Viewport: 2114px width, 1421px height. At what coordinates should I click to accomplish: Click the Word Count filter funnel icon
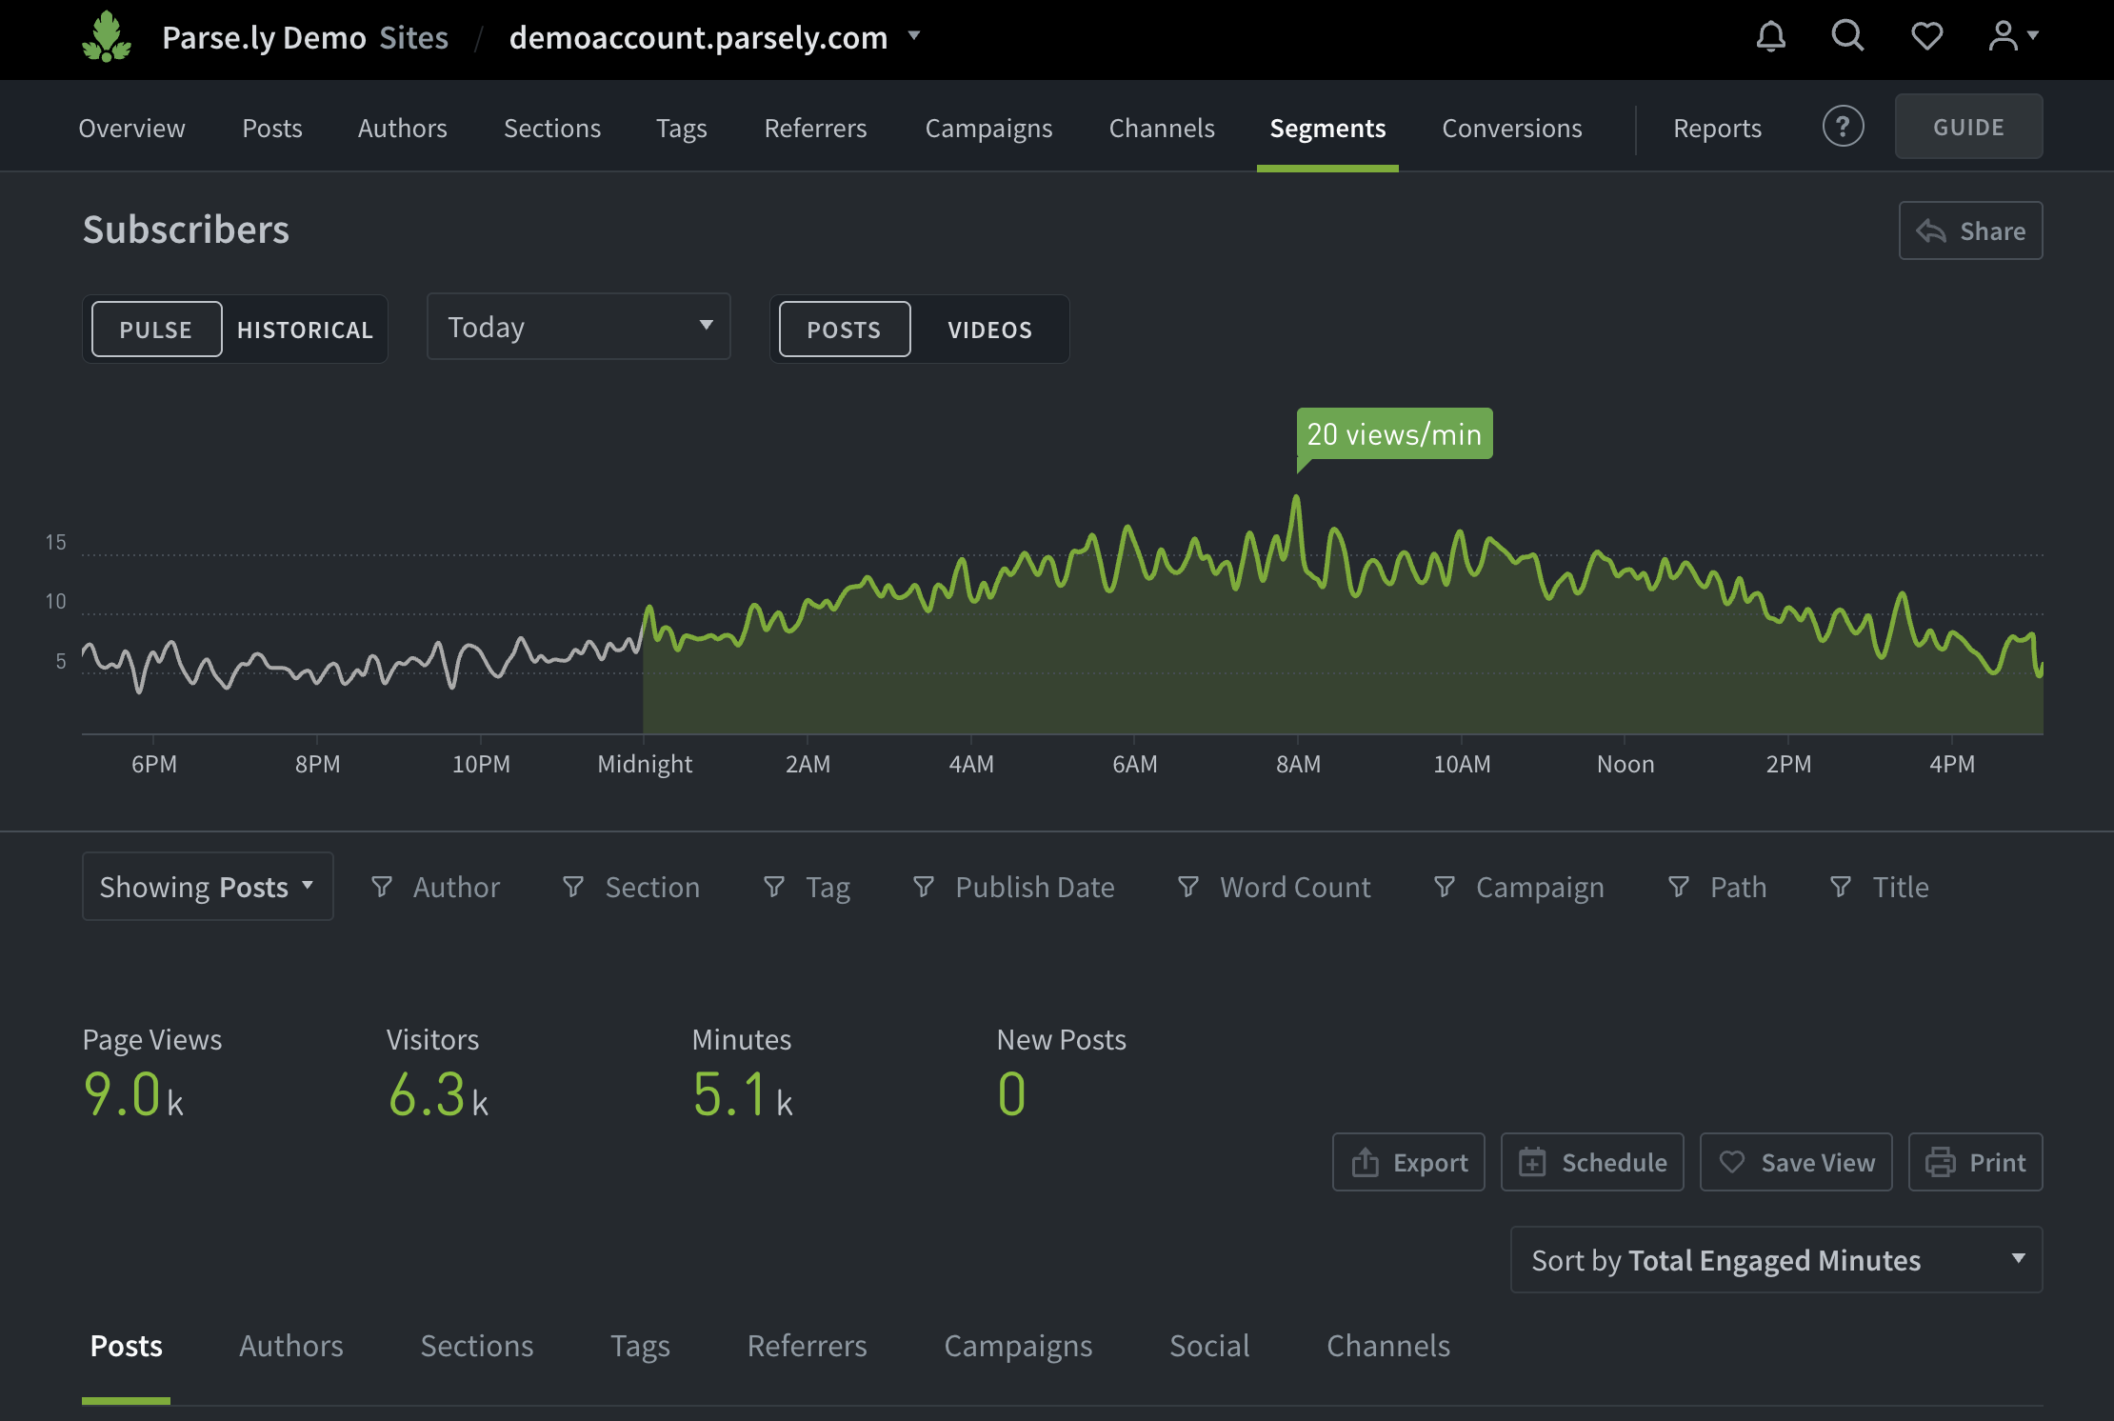pyautogui.click(x=1188, y=887)
